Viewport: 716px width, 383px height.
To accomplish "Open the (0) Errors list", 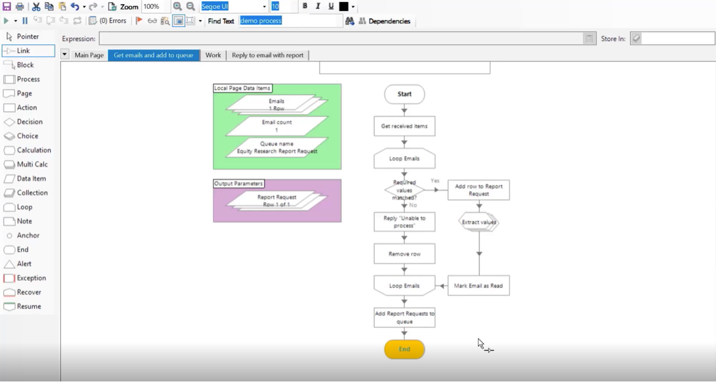I will (x=108, y=21).
